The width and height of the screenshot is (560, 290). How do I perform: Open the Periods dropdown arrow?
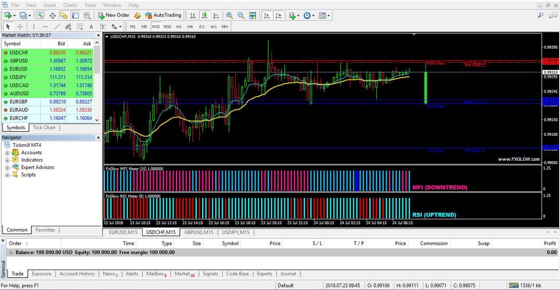point(313,15)
